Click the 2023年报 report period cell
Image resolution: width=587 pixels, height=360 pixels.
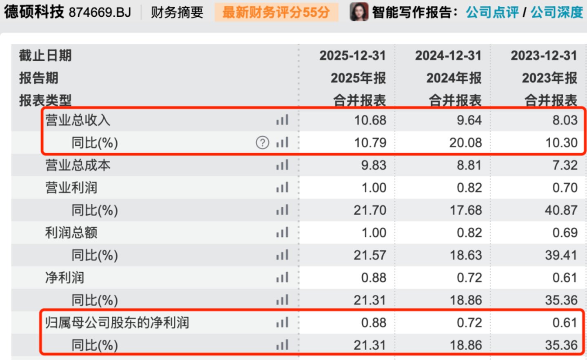click(x=550, y=78)
